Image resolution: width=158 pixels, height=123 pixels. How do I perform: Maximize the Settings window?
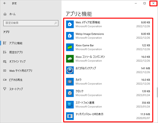coord(145,3)
